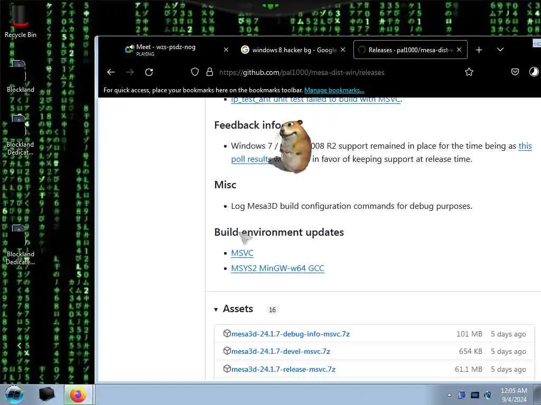Click the '101 MB' file size
The width and height of the screenshot is (541, 405).
[x=469, y=334]
